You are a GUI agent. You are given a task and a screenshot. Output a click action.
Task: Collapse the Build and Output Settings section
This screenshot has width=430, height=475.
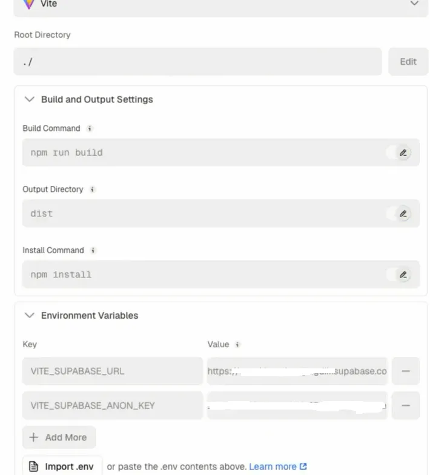click(29, 99)
